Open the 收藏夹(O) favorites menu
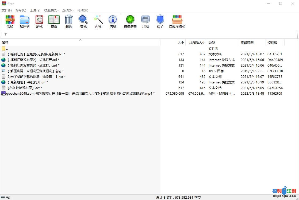299x200 pixels. pos(51,10)
